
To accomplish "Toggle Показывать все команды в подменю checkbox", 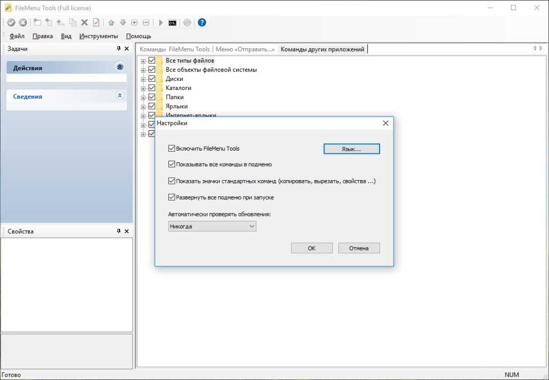I will coord(172,165).
